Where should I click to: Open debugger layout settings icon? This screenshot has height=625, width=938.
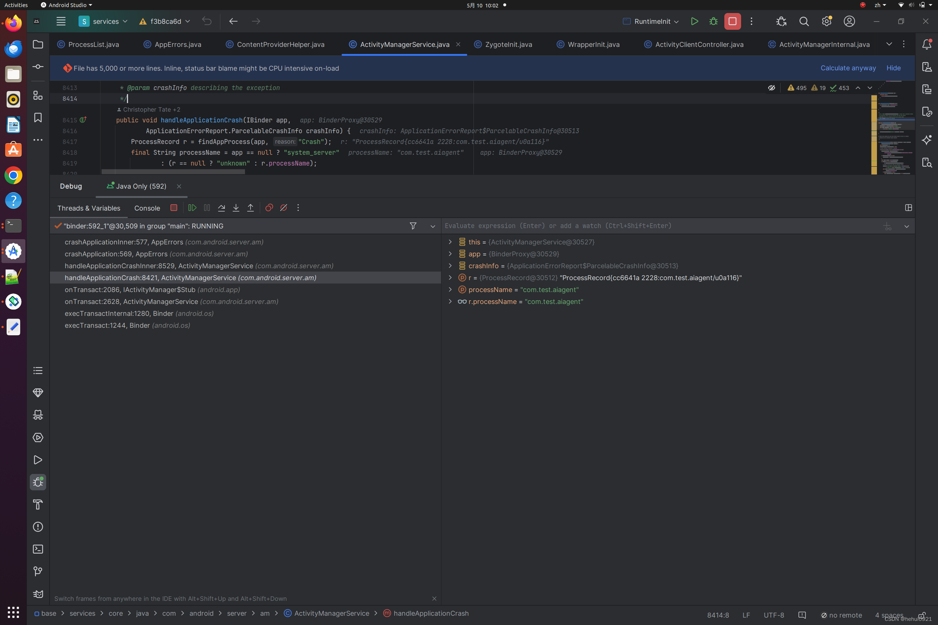(909, 208)
